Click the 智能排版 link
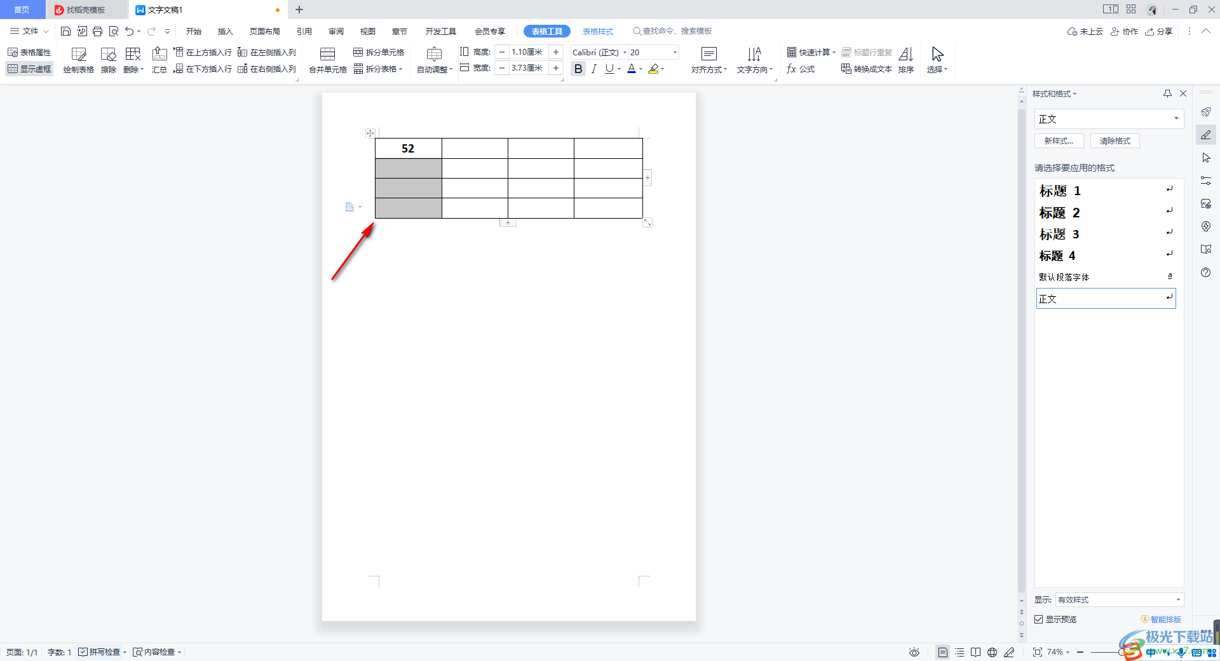 coord(1162,619)
